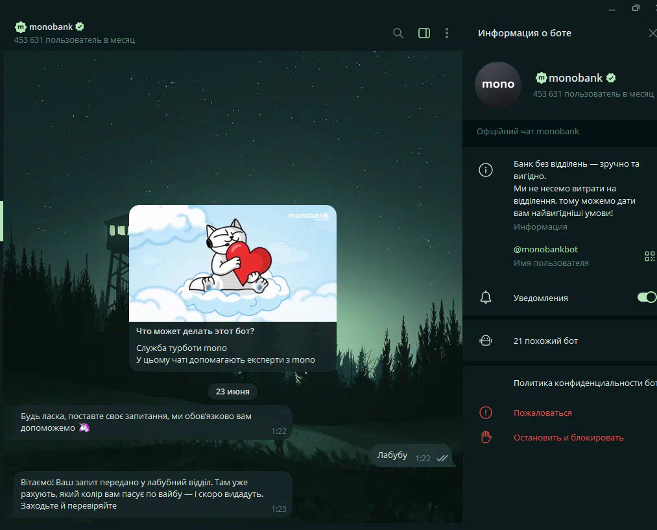Click the Информация о боте panel title
Viewport: 657px width, 530px height.
coord(524,33)
